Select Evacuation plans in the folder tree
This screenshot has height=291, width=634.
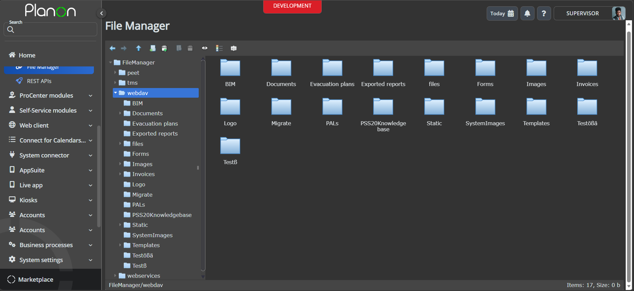155,124
